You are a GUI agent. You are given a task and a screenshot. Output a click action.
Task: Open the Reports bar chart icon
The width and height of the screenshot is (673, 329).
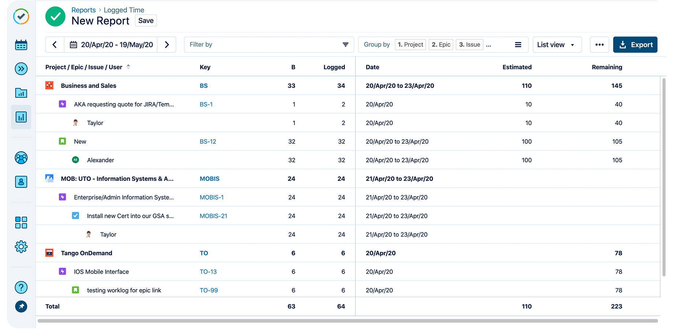tap(21, 117)
